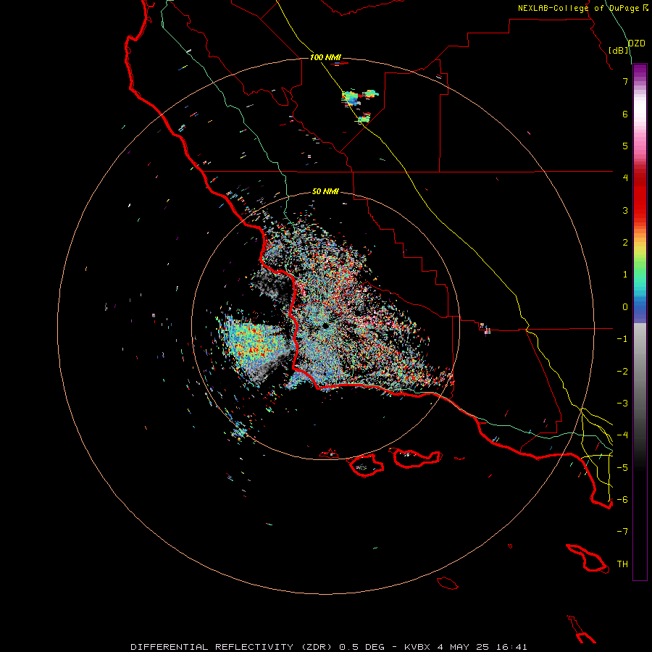
Task: Click the 100 NMI range ring label
Action: point(325,57)
